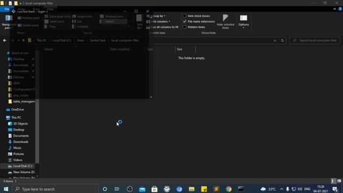Click the weather widget showing 33°C
This screenshot has height=193, width=343.
(x=268, y=189)
